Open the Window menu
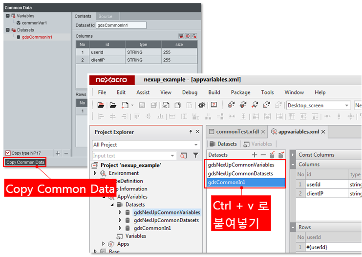This screenshot has height=257, width=362. pyautogui.click(x=294, y=93)
